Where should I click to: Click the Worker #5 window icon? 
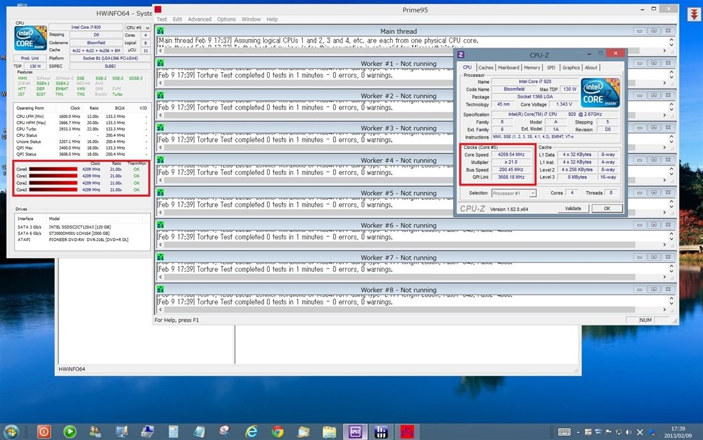tap(161, 193)
